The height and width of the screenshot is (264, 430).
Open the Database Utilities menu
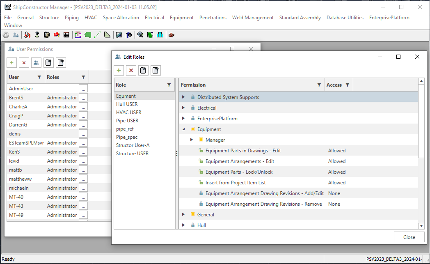(x=345, y=18)
